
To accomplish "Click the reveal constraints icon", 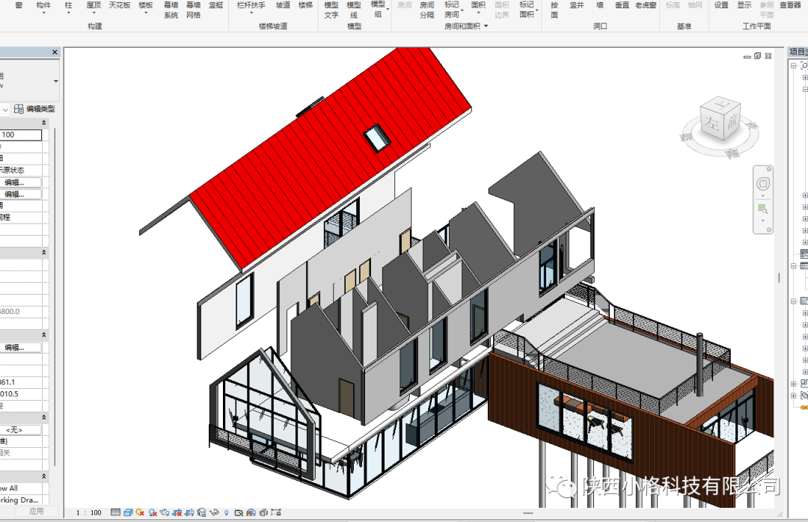I will click(276, 513).
